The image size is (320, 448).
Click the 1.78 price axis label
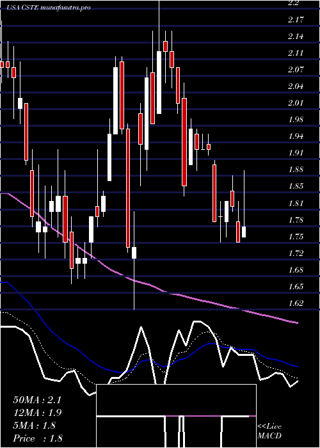click(296, 220)
